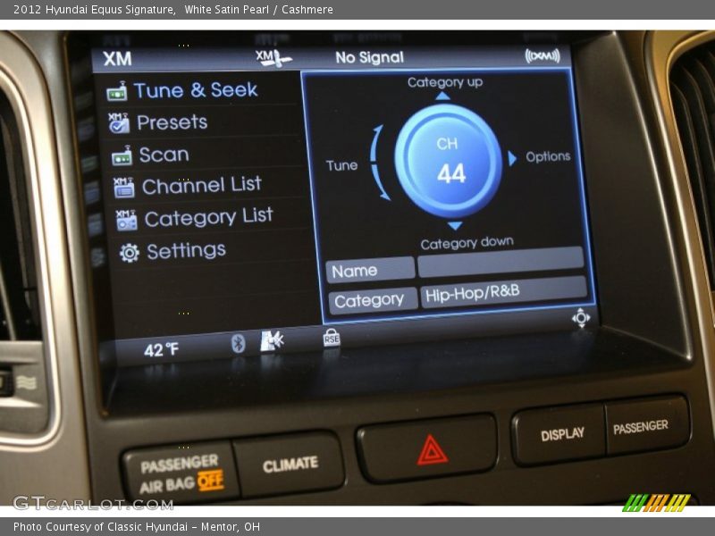
Task: Click the Settings gear icon
Action: pos(130,253)
